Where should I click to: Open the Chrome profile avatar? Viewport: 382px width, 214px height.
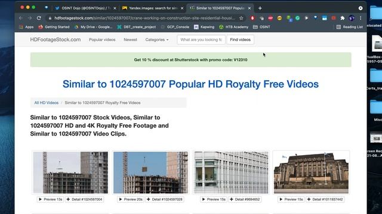coord(352,18)
